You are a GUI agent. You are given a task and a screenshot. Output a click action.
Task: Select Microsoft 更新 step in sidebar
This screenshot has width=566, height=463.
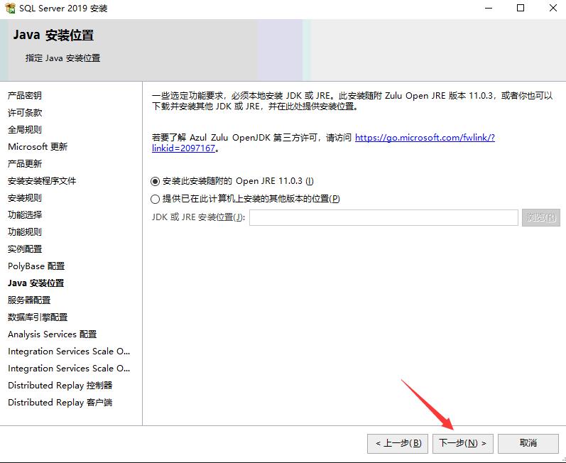(38, 146)
